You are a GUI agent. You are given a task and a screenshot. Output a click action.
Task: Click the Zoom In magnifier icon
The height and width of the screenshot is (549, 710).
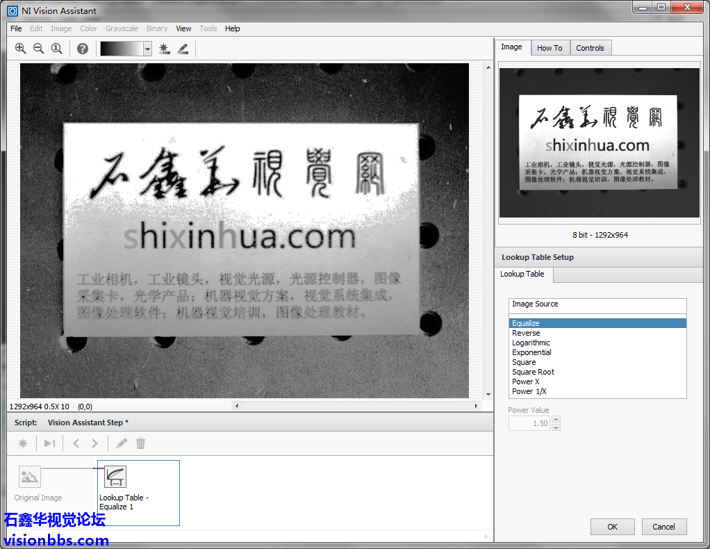click(20, 48)
